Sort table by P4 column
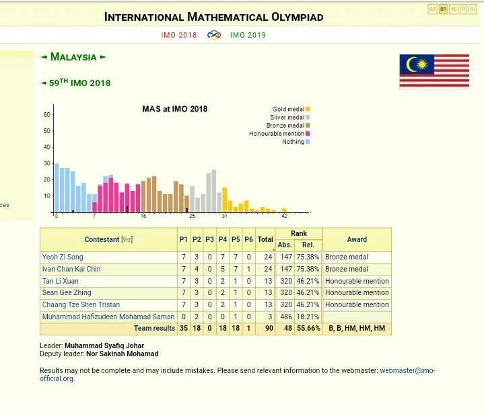Image resolution: width=484 pixels, height=414 pixels. point(223,239)
